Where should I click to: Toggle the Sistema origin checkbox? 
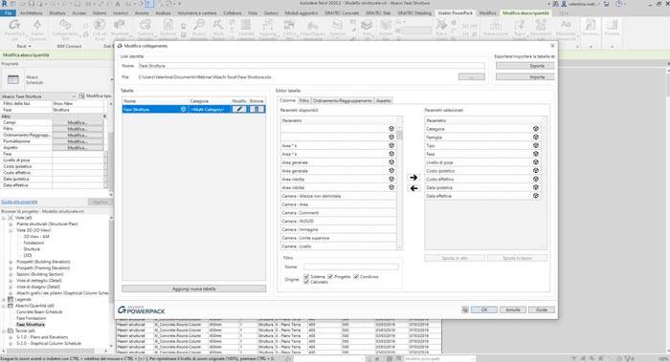point(306,277)
